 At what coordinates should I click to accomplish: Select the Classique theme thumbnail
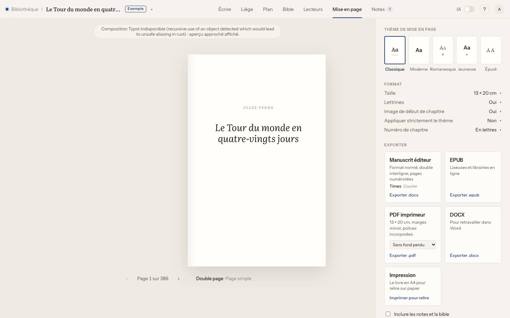395,50
